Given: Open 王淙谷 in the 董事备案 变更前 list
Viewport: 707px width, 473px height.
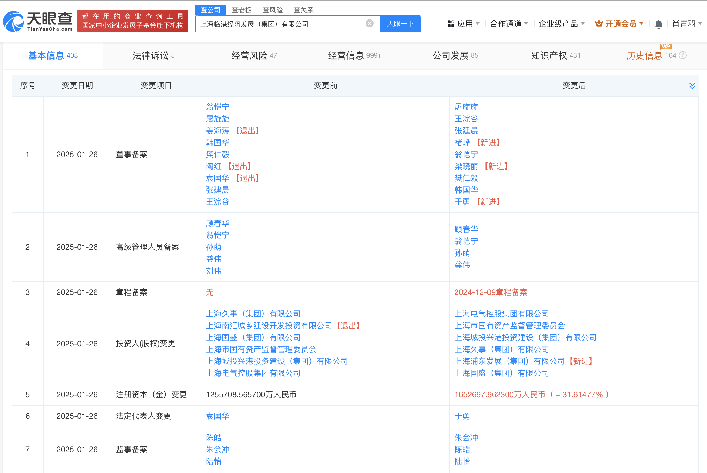Looking at the screenshot, I should (x=218, y=202).
